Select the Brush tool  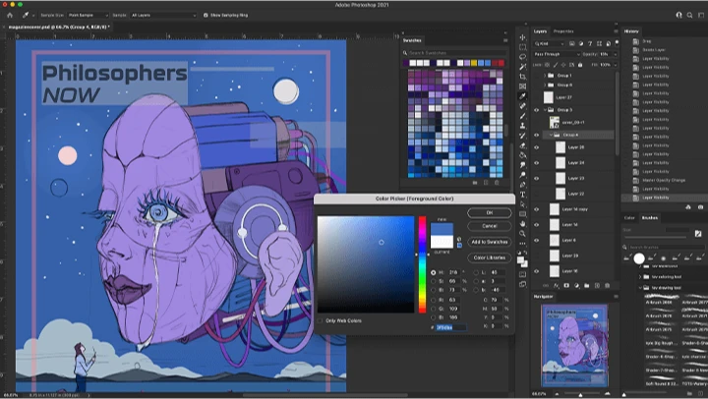(522, 116)
